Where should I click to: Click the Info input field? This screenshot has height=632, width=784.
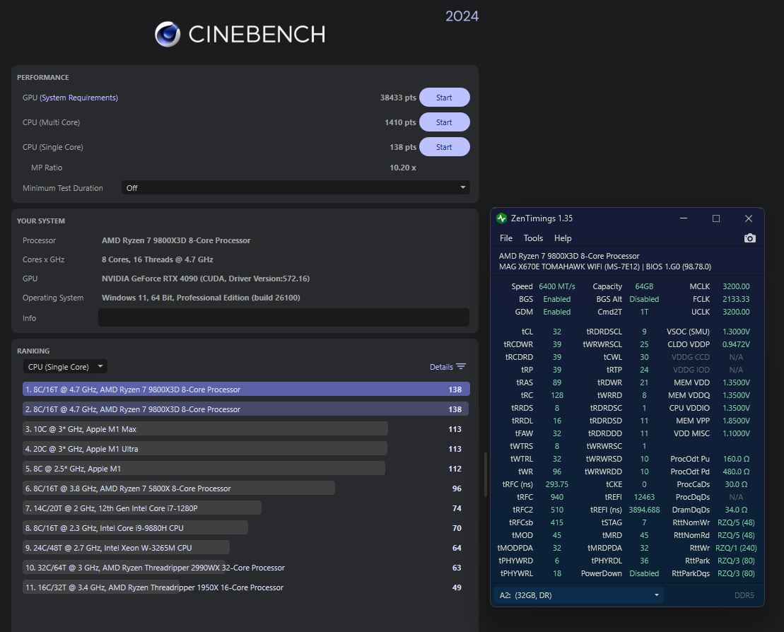pos(283,317)
